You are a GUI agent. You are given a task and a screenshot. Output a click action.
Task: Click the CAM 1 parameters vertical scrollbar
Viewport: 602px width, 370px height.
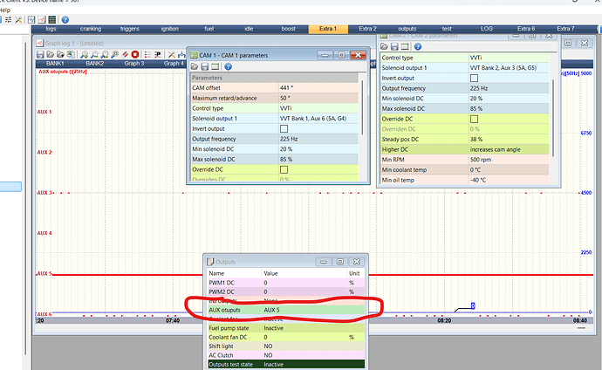362,107
